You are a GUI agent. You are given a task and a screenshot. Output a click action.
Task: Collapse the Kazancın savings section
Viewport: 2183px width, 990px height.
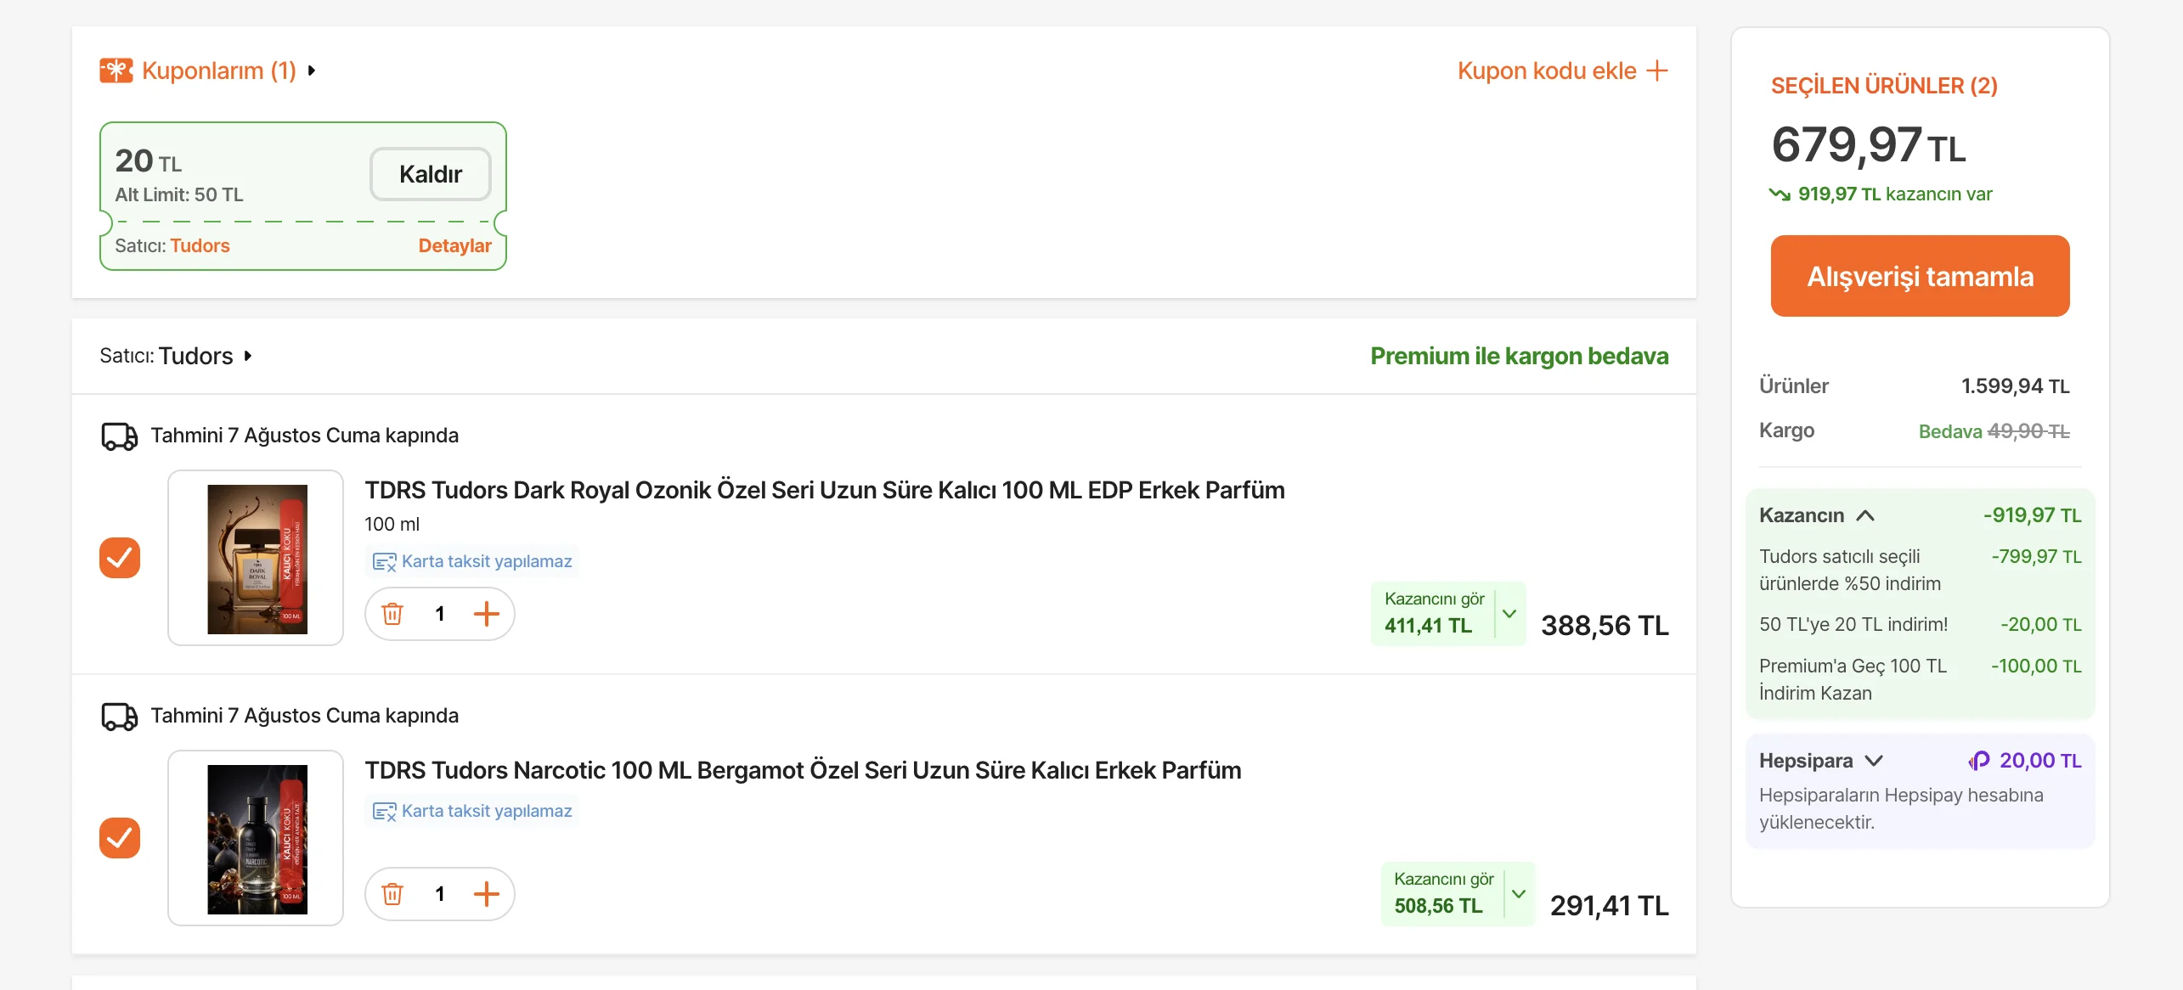tap(1865, 515)
